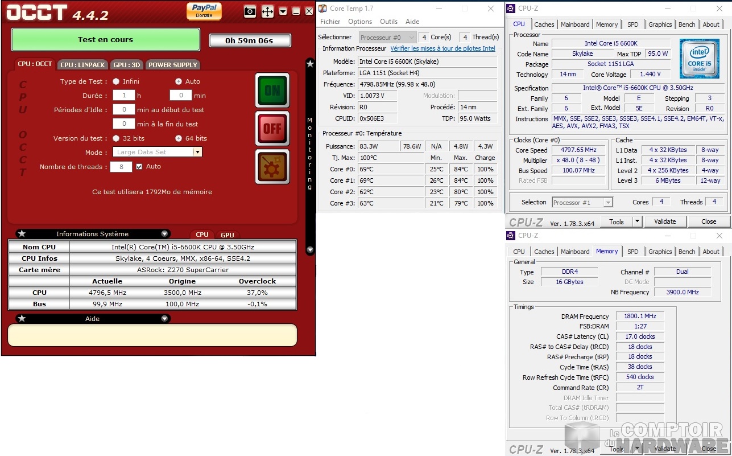Click the star above Monitoring sidebar
This screenshot has width=732, height=456.
[x=310, y=64]
